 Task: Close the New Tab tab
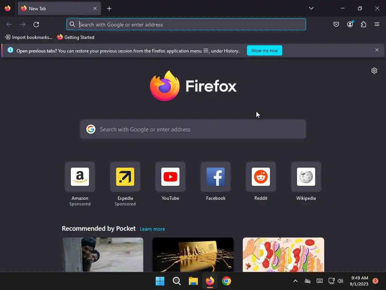tap(95, 8)
